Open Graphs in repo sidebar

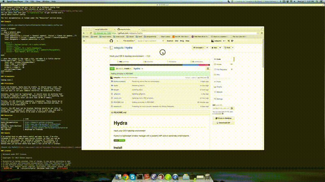[219, 87]
